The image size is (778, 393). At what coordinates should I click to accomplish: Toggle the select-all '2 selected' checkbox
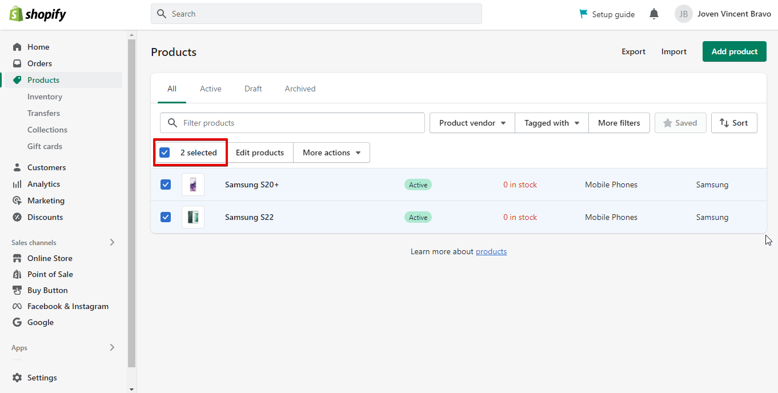[x=165, y=153]
